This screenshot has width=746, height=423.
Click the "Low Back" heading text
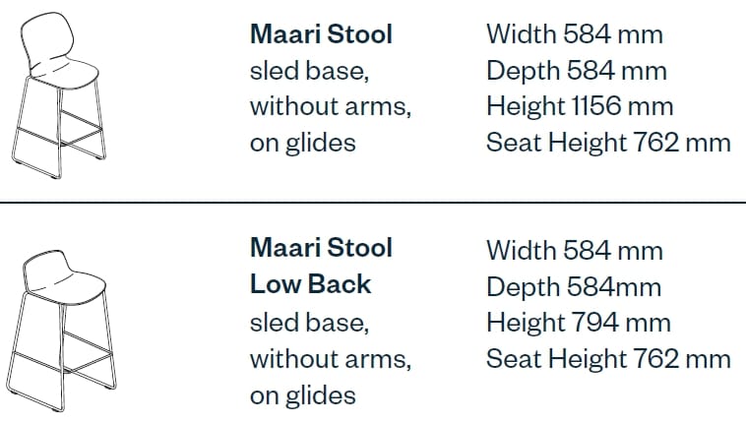pos(310,283)
